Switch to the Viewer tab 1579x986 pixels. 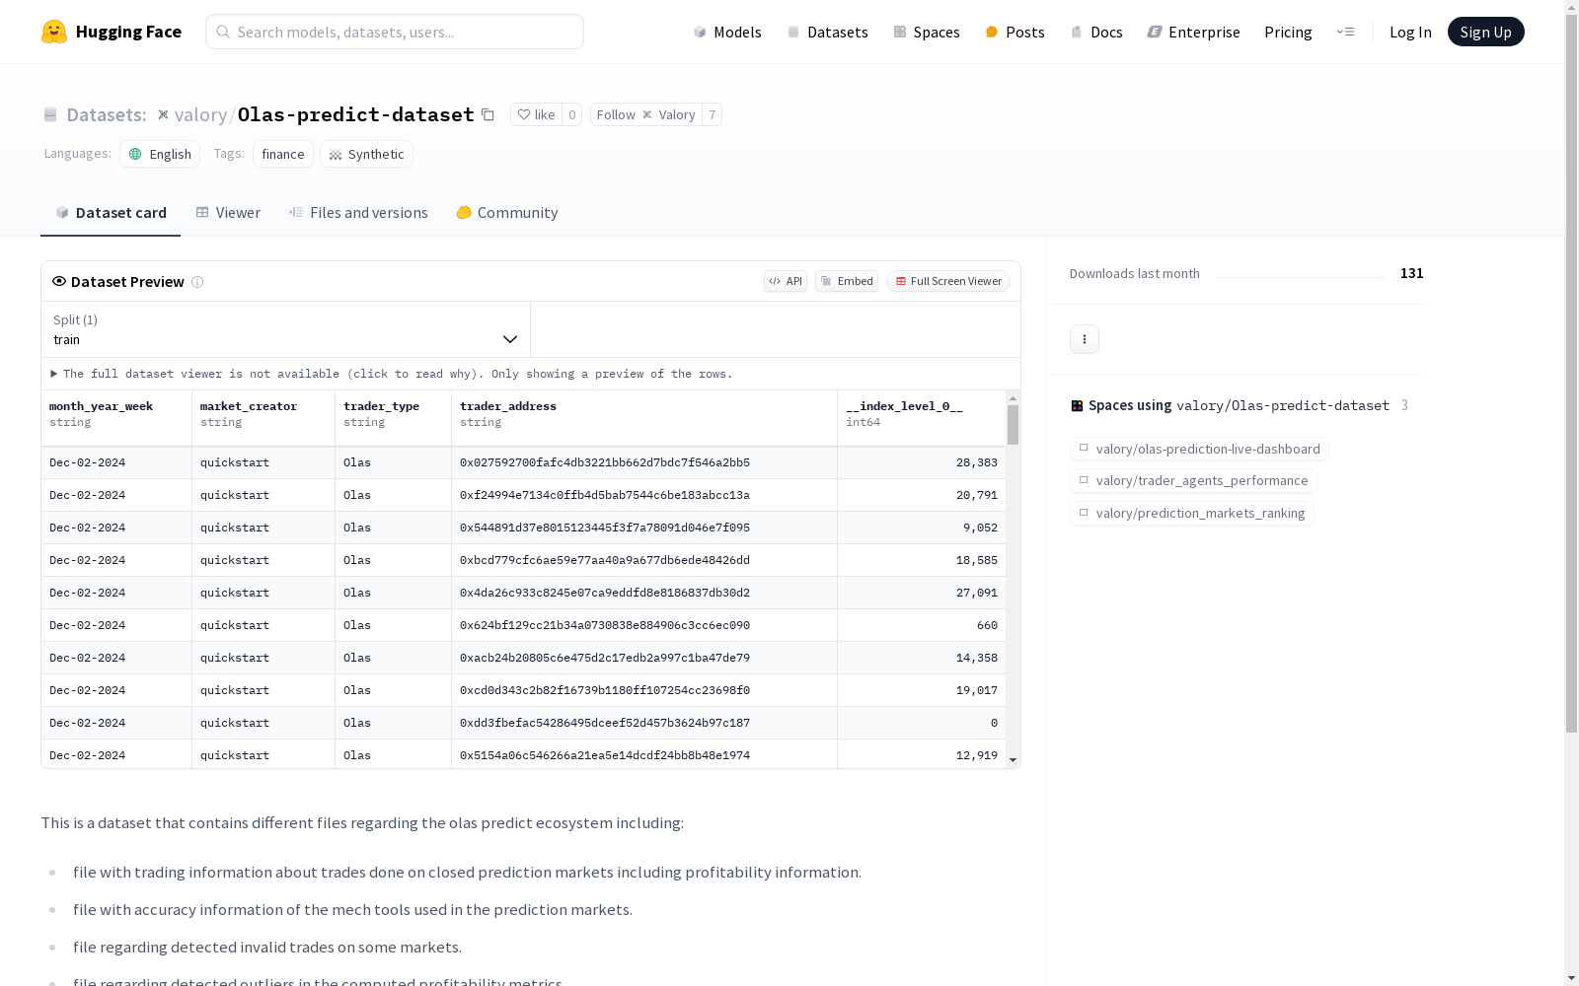[228, 213]
